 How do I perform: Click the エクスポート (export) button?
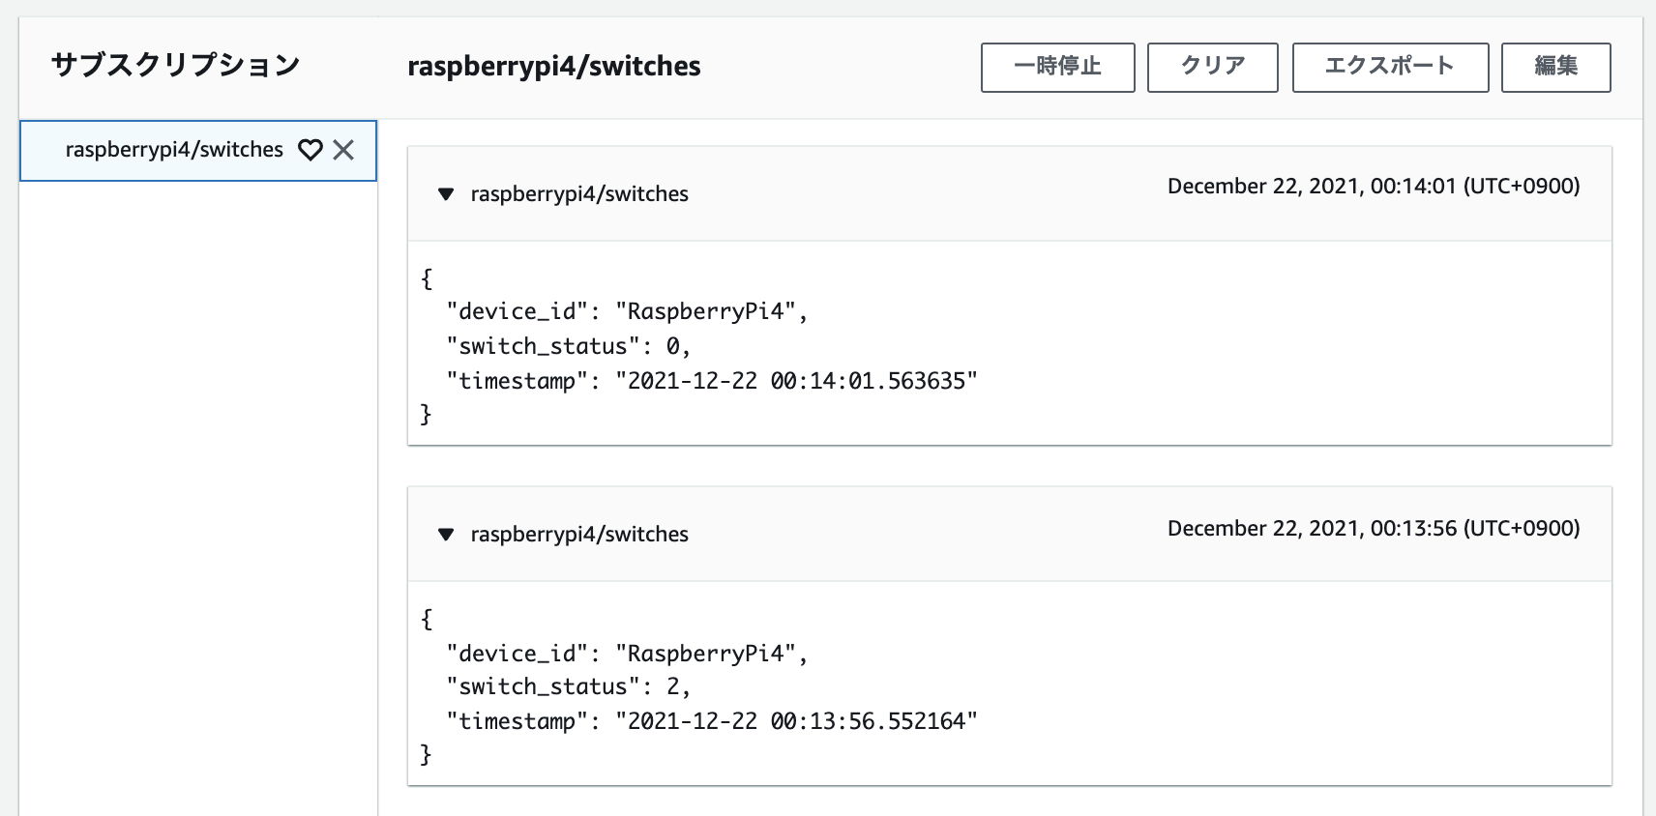click(1390, 67)
